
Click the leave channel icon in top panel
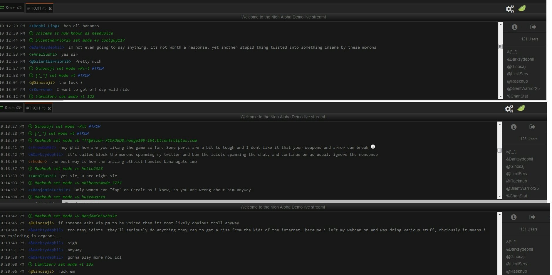coord(533,27)
